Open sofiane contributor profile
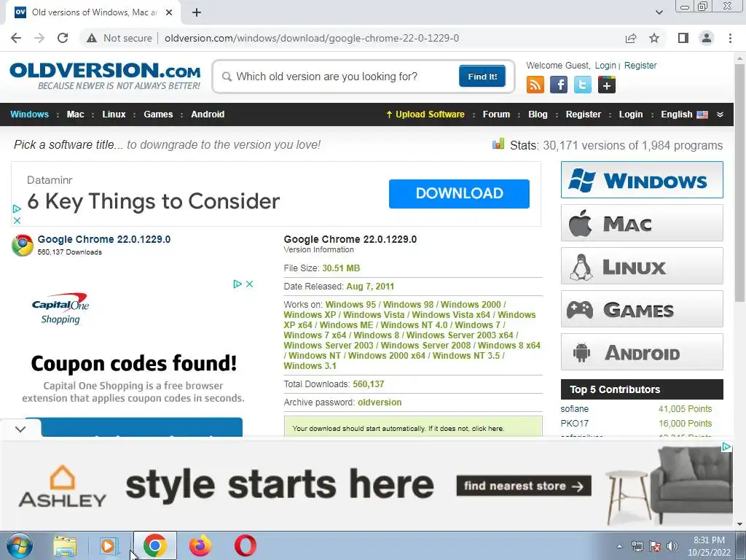The image size is (746, 560). tap(574, 409)
